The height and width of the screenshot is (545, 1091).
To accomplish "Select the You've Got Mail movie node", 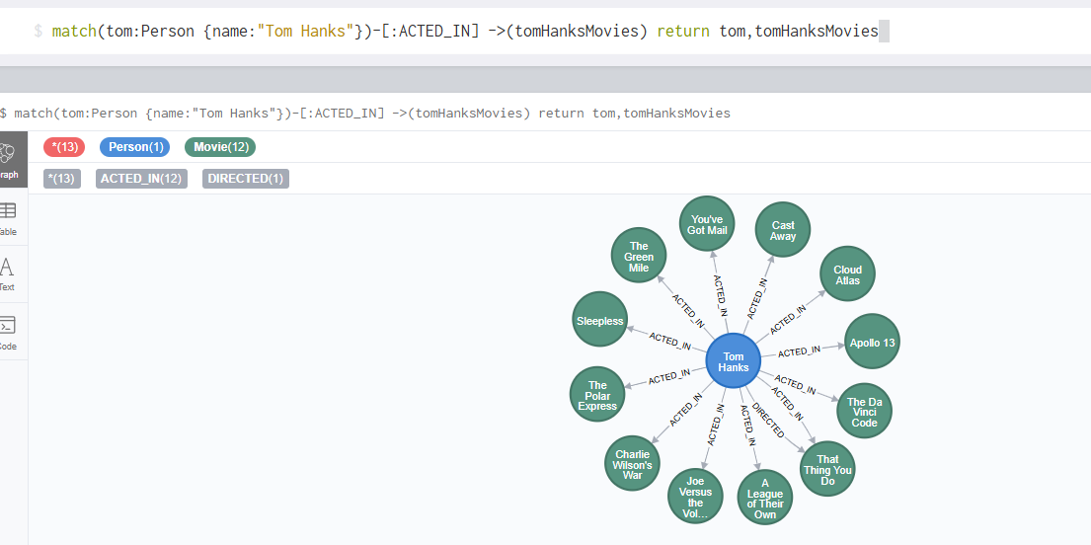I will click(707, 224).
